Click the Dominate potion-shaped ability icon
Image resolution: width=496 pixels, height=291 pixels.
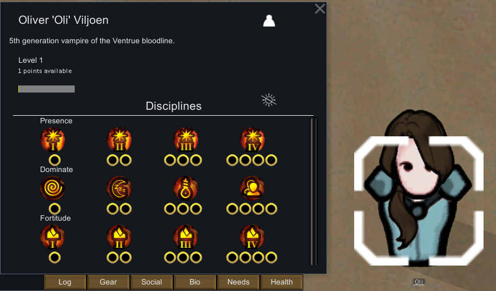tap(186, 188)
